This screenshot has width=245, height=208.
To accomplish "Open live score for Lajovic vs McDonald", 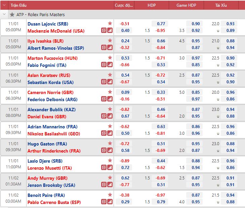I will pyautogui.click(x=104, y=30).
